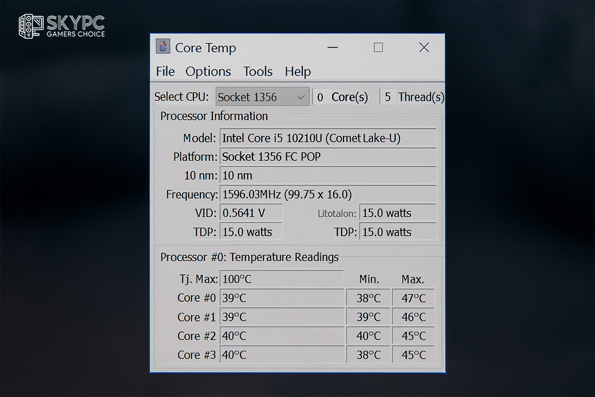This screenshot has height=397, width=595.
Task: Click Core #0 maximum temperature 47°C
Action: 414,298
